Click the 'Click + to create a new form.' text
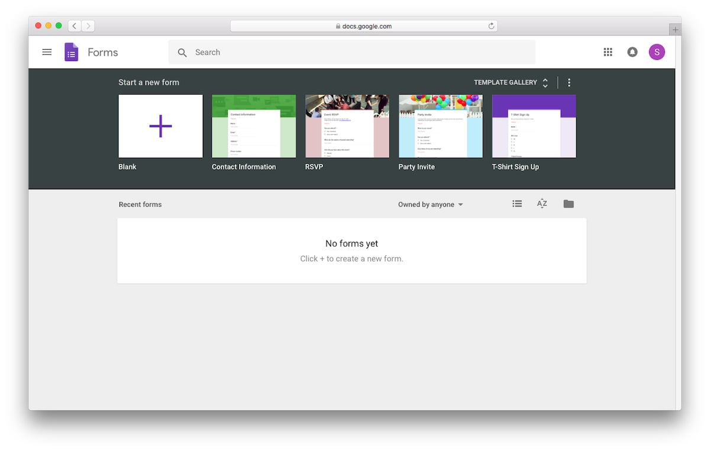This screenshot has height=451, width=710. 351,258
